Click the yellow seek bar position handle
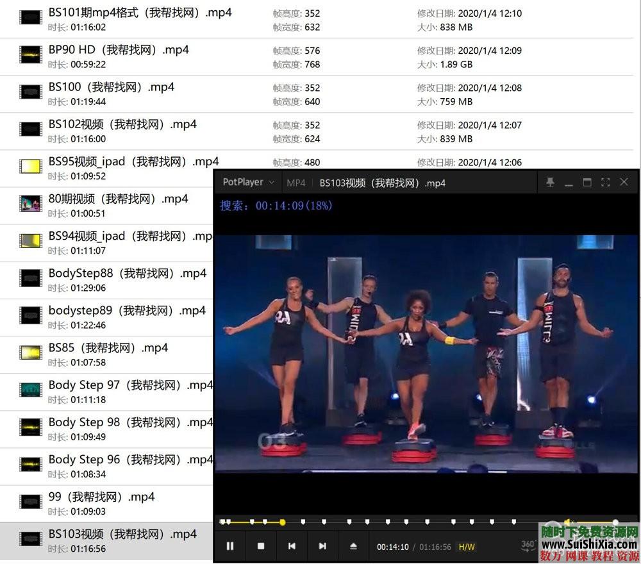 pos(283,522)
